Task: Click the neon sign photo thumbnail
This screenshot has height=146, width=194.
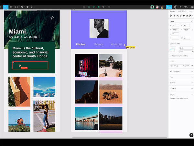Action: tap(87, 66)
